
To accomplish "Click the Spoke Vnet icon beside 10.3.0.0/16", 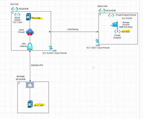I will (x=102, y=11).
